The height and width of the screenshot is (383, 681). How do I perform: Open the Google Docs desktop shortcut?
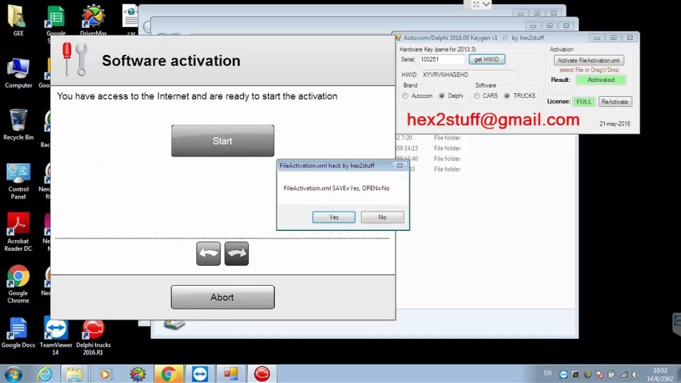[x=18, y=333]
